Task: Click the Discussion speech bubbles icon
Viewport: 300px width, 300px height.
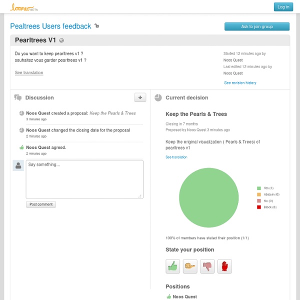Action: click(x=18, y=97)
